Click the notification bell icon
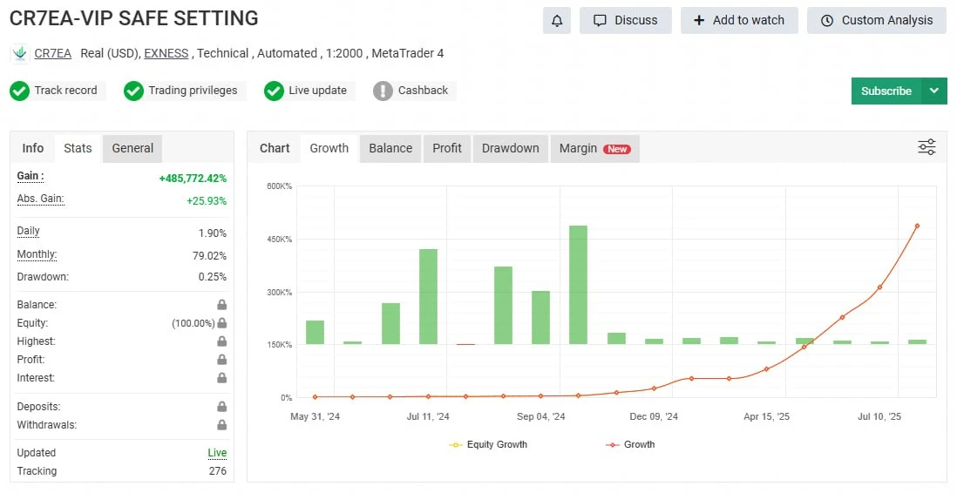This screenshot has height=493, width=957. tap(557, 20)
